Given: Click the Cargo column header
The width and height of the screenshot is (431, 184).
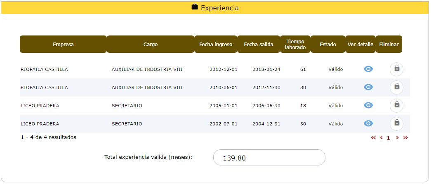Looking at the screenshot, I should coord(150,45).
